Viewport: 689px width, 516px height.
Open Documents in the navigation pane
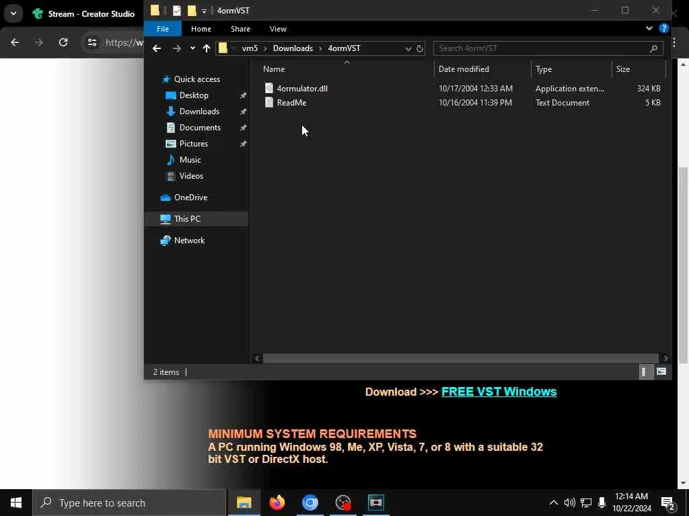[200, 128]
